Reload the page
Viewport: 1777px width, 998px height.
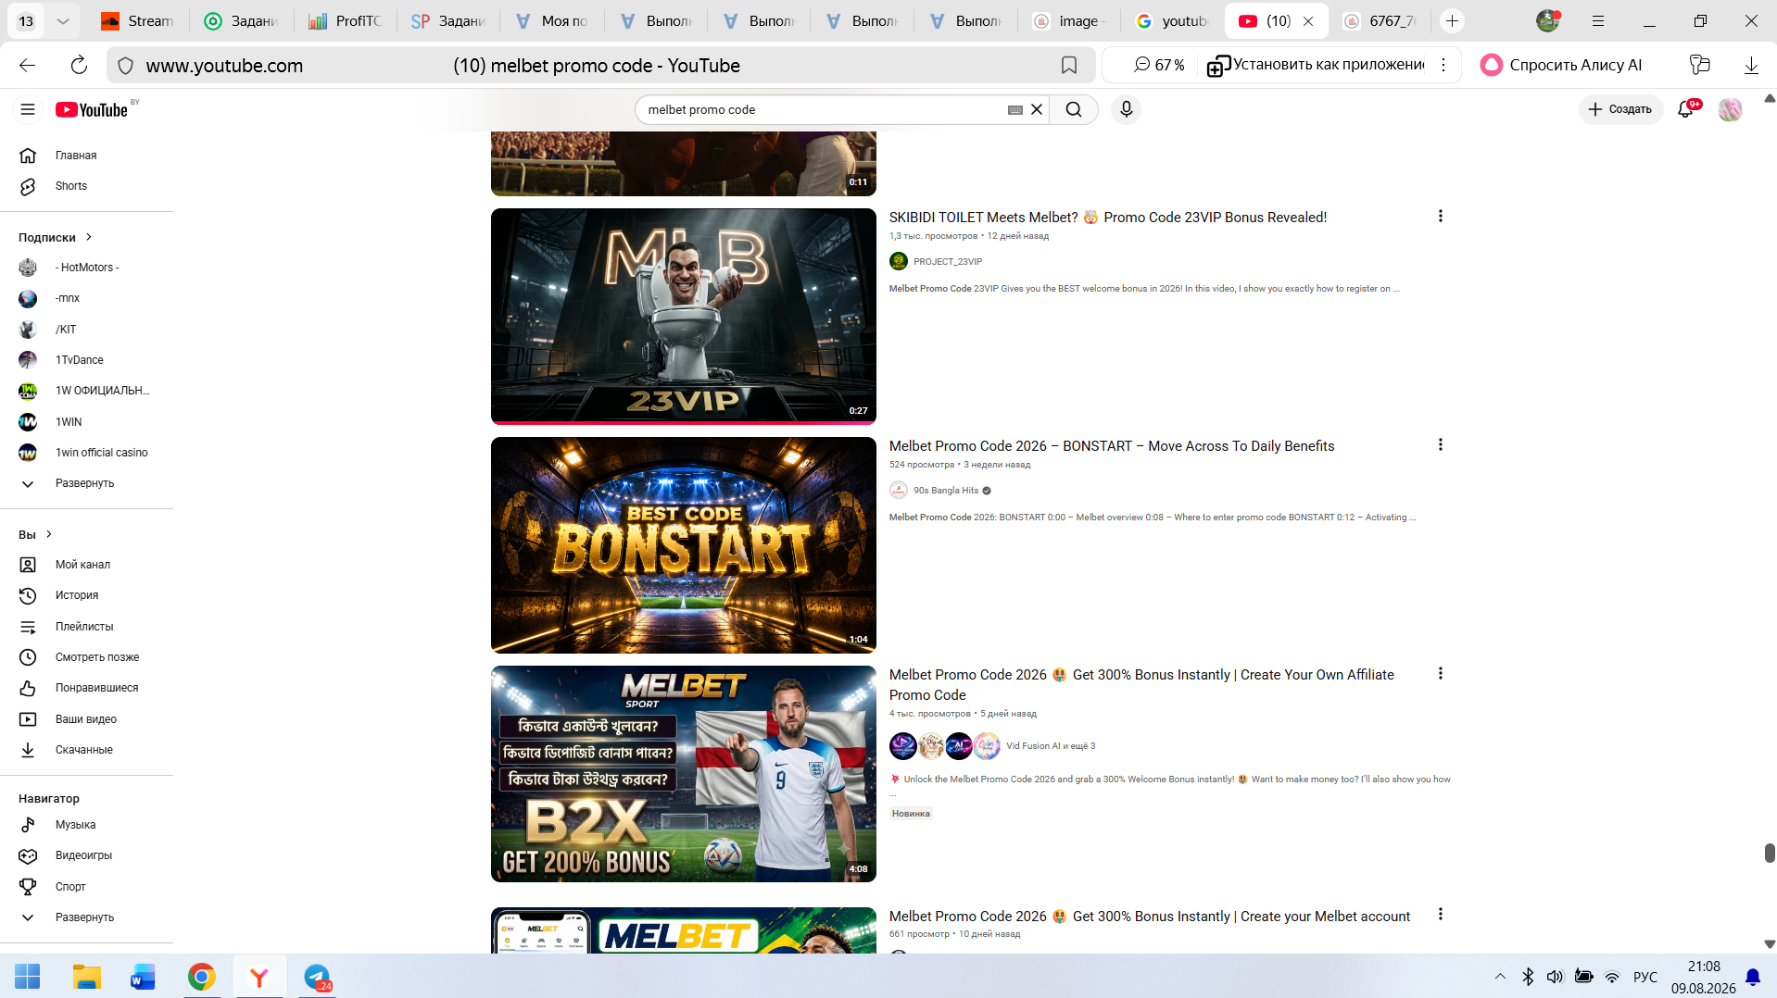(x=79, y=65)
